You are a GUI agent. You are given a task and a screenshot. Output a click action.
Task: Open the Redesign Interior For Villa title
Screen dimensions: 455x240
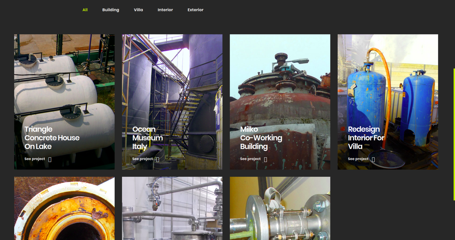366,138
